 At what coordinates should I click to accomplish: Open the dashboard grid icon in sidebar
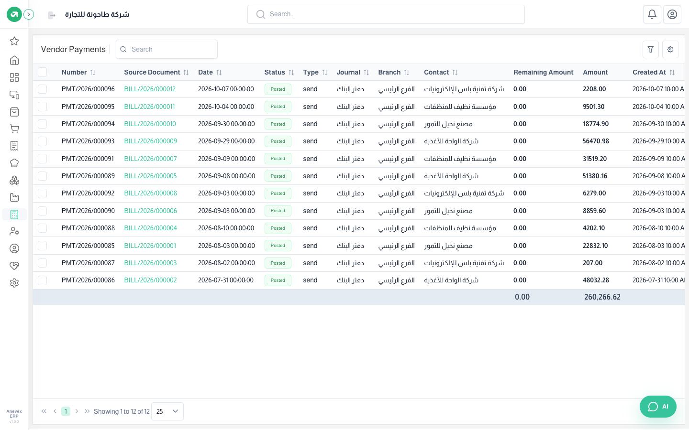pos(14,77)
